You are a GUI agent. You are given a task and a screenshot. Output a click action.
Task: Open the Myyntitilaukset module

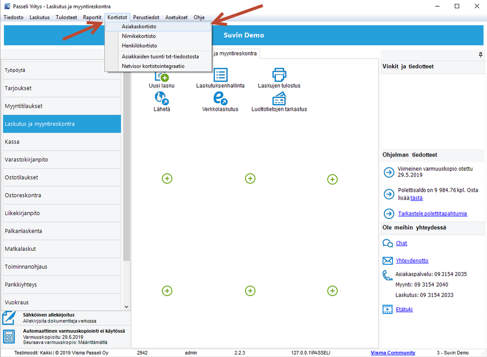62,106
